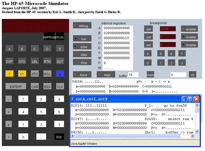
Task: Click the STO calculator key
Action: [35, 74]
